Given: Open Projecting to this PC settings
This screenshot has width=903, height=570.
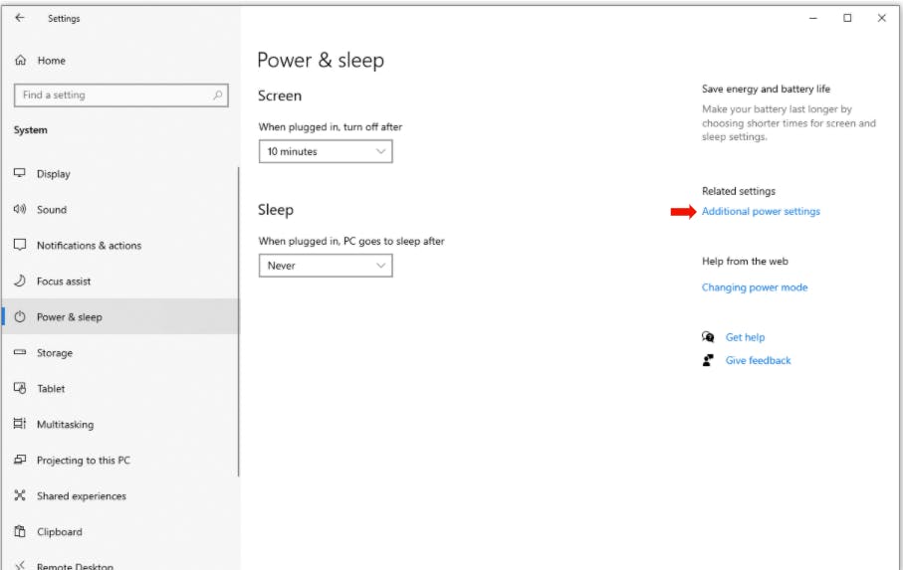Looking at the screenshot, I should 83,461.
